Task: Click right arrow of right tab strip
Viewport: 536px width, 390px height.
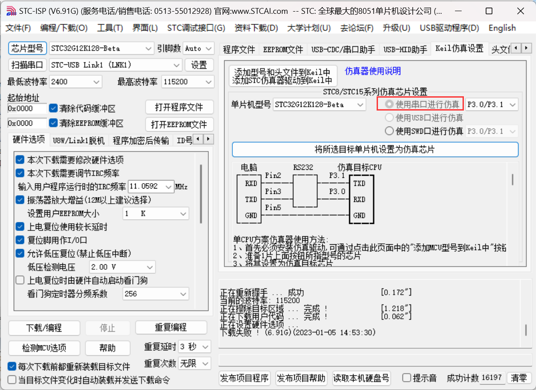Action: (x=526, y=48)
